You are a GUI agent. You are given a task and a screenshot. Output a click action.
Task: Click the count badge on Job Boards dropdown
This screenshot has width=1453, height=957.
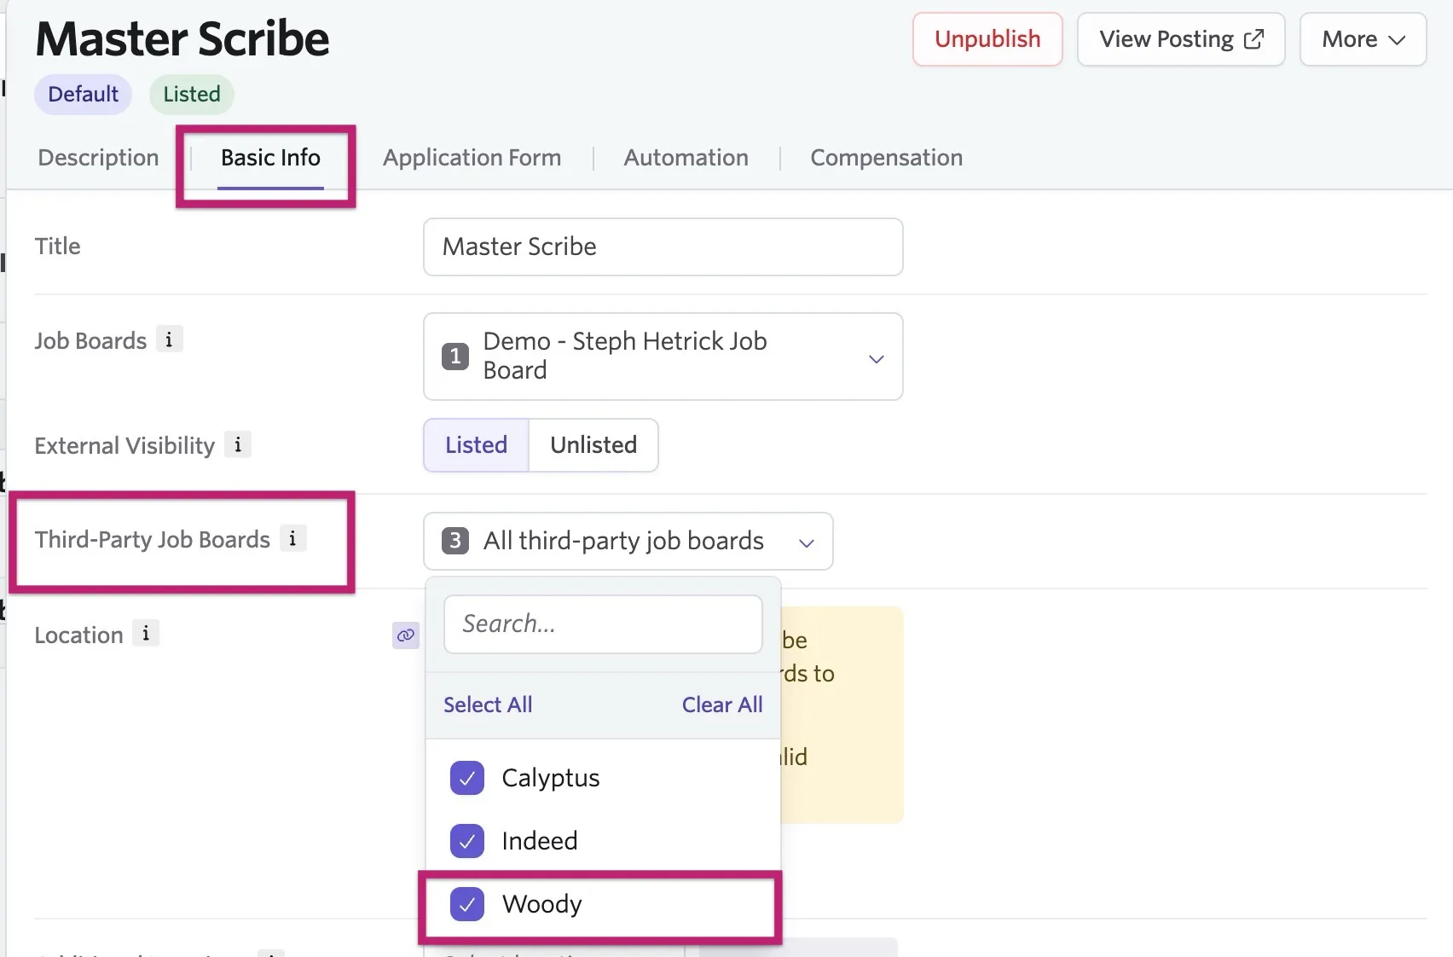coord(454,356)
